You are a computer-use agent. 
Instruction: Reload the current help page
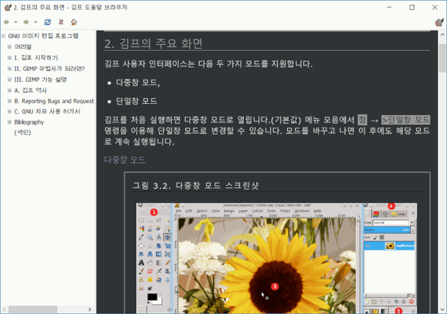[47, 22]
